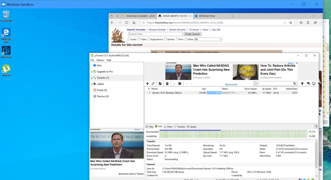Screen dimensions: 331x180
Task: Open uTorrent Help menu
Action: 109,60
